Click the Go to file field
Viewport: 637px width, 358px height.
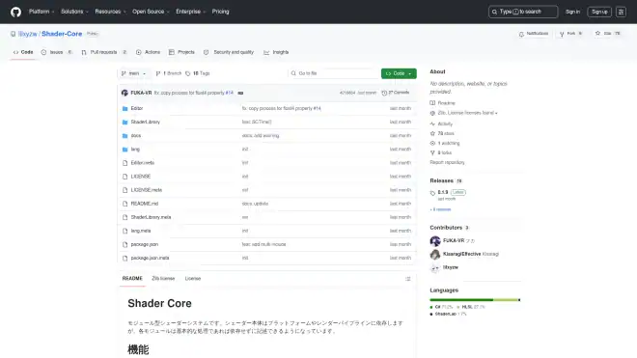tap(333, 73)
